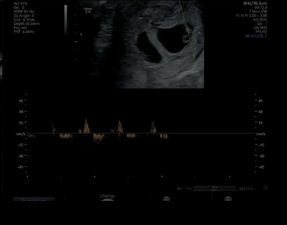The height and width of the screenshot is (225, 287).
Task: Click the 'PRF 4.4kHz' text
Action: pyautogui.click(x=24, y=32)
